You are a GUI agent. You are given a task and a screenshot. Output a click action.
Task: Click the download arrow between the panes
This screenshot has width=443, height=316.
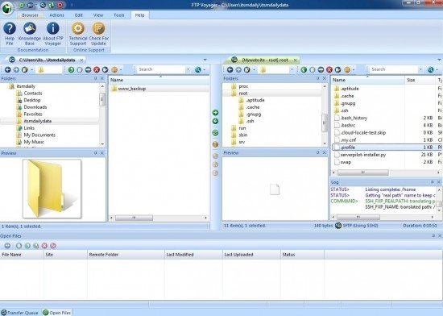pos(215,121)
